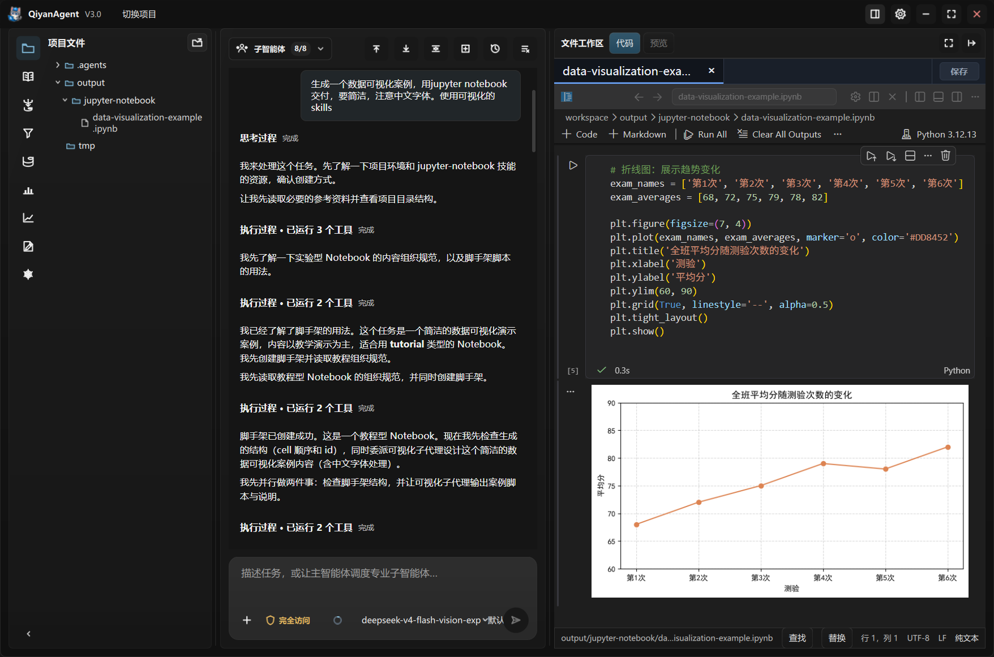Open the chat history clock icon
Image resolution: width=994 pixels, height=657 pixels.
(x=495, y=49)
